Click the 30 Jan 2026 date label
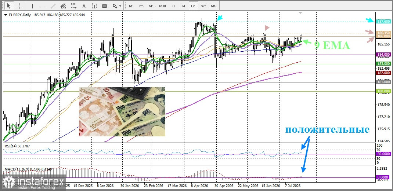This screenshot has height=191, width=393. click(x=130, y=186)
